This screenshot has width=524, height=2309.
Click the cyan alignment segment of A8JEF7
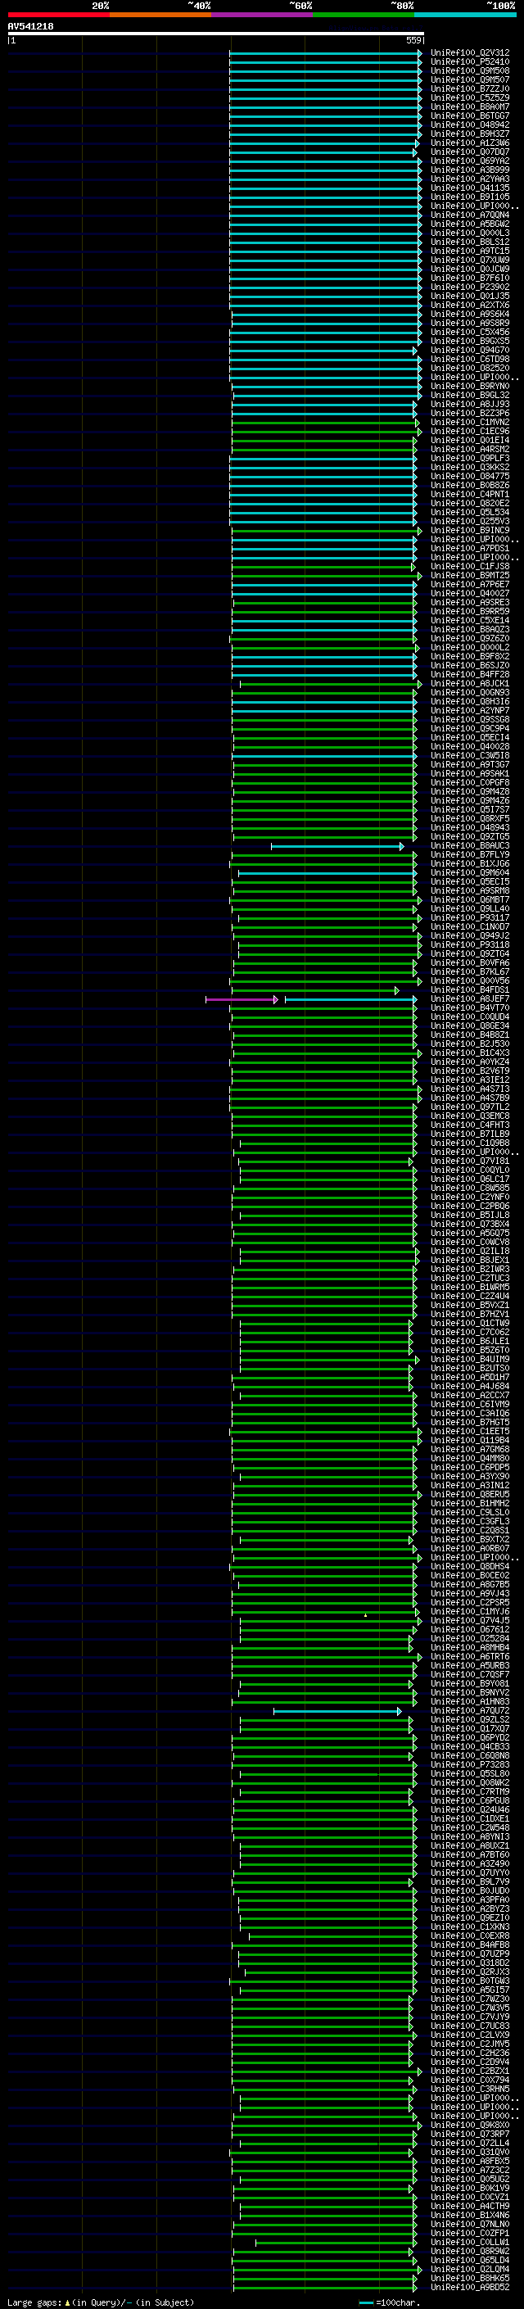pyautogui.click(x=350, y=999)
